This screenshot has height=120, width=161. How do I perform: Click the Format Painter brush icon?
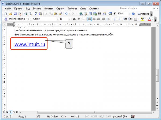click(60, 14)
